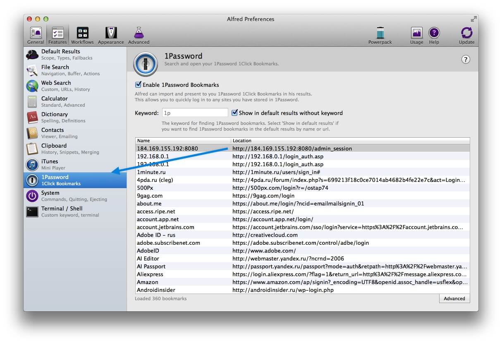Sort bookmarks by the Location column header
The height and width of the screenshot is (344, 502).
click(x=350, y=141)
